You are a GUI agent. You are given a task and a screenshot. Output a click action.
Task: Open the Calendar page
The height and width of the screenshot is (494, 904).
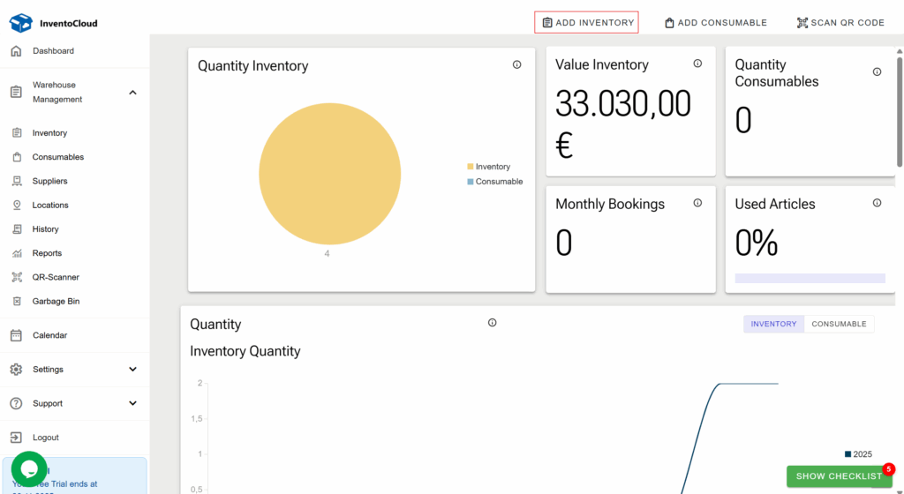pyautogui.click(x=49, y=335)
